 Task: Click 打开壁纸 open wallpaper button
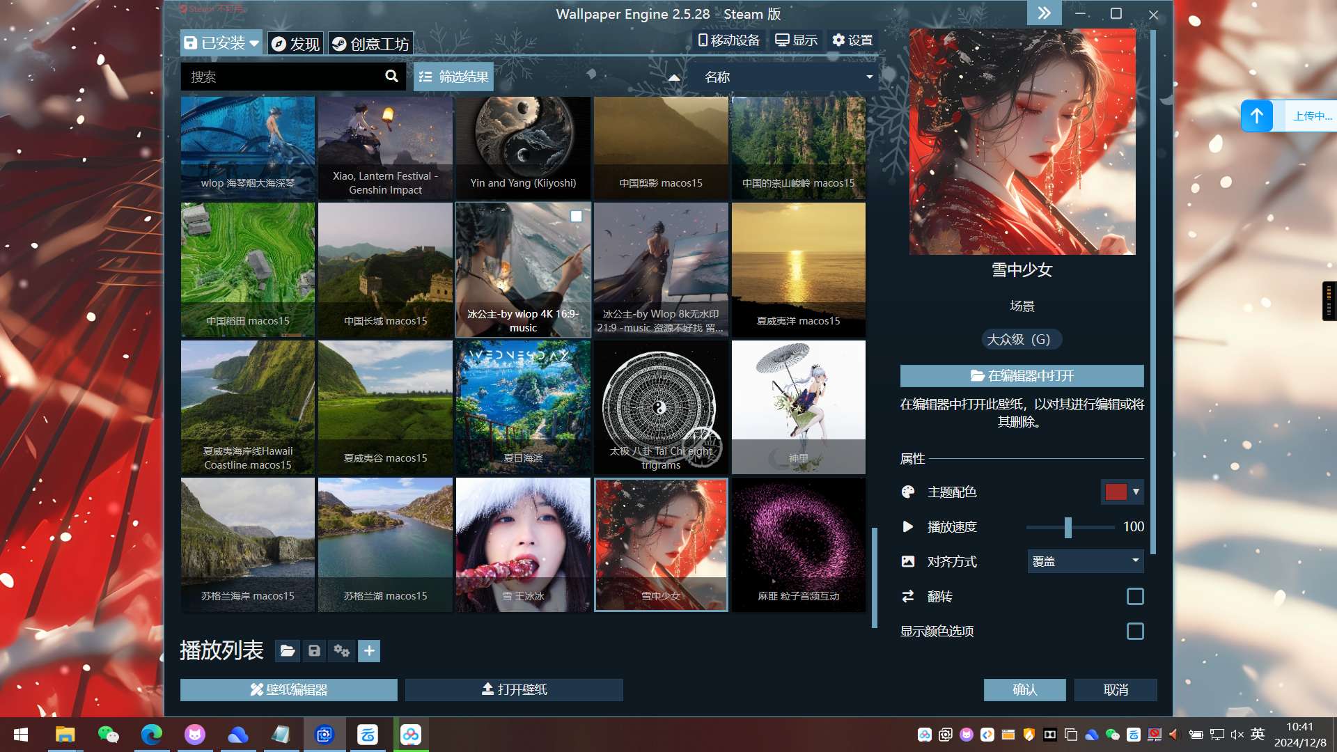514,689
